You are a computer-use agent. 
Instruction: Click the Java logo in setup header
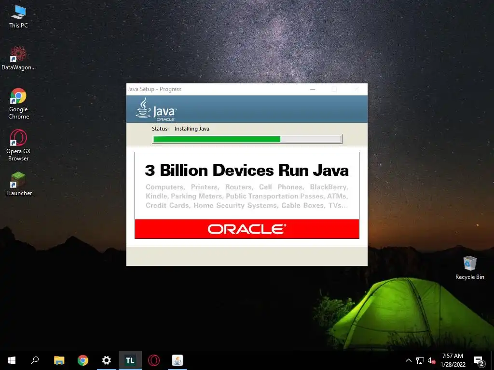click(157, 109)
